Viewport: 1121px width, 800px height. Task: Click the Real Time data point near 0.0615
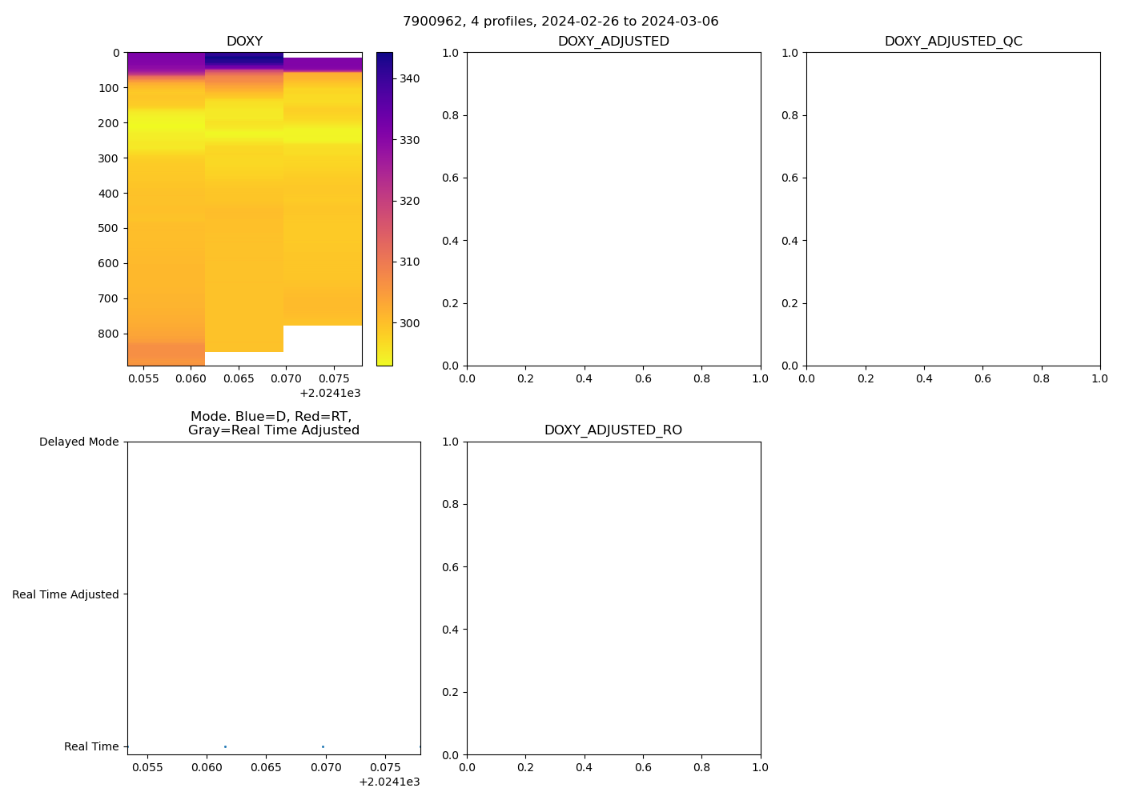pyautogui.click(x=225, y=746)
